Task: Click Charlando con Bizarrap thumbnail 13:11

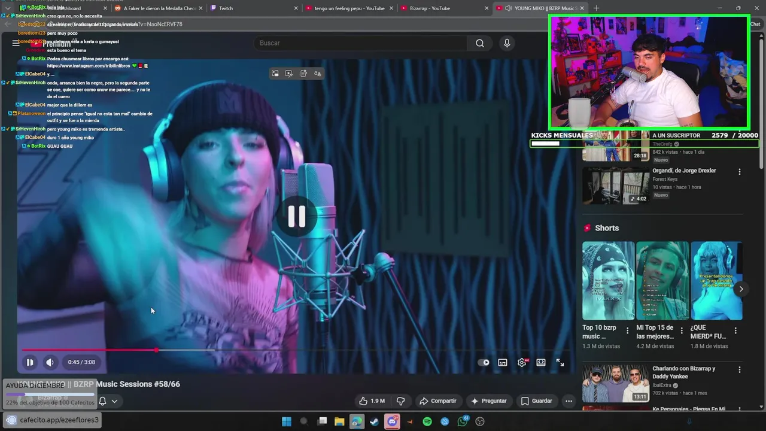Action: click(x=616, y=384)
